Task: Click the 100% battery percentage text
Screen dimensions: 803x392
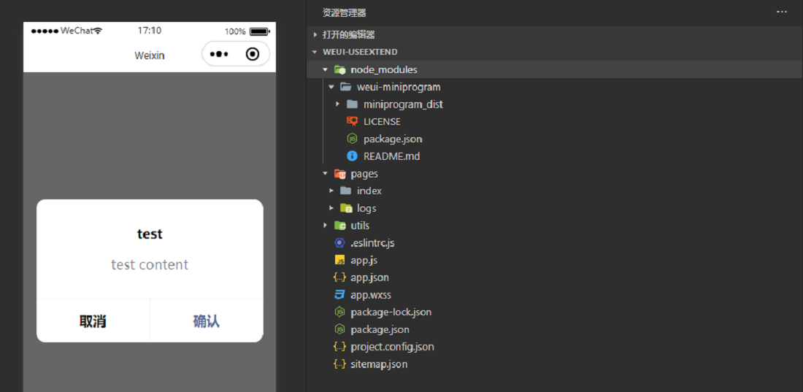Action: [235, 31]
